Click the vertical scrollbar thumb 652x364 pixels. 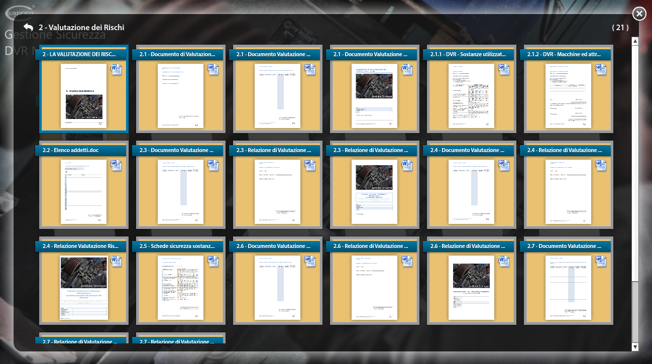tap(635, 161)
